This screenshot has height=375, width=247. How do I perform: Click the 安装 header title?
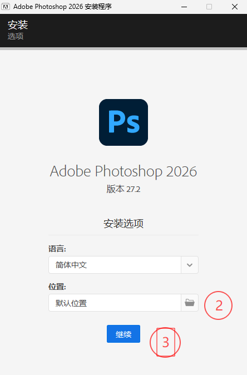pos(18,24)
